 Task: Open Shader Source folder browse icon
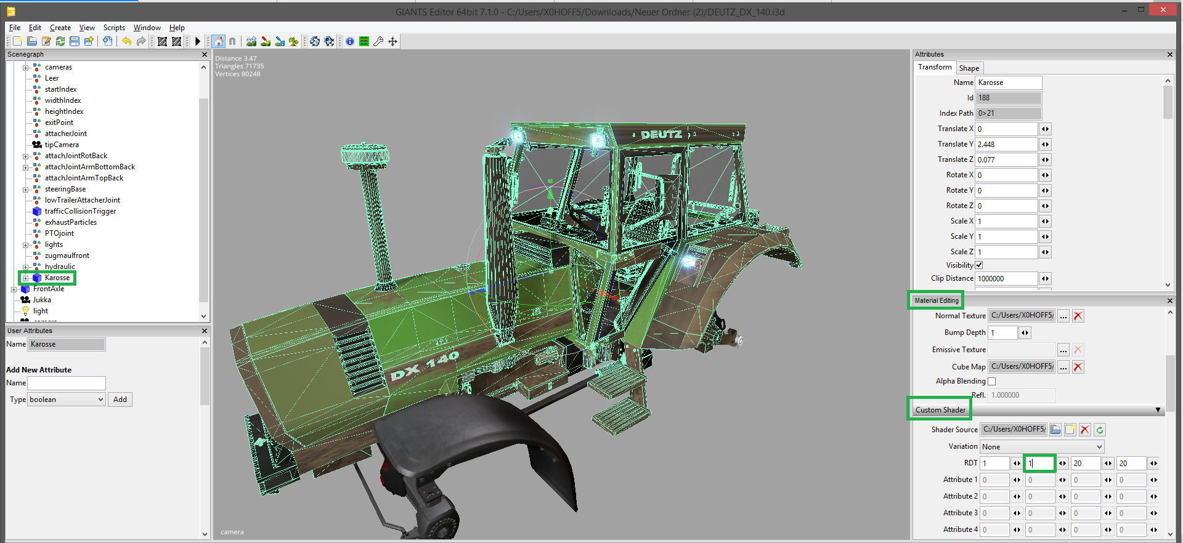click(1055, 430)
